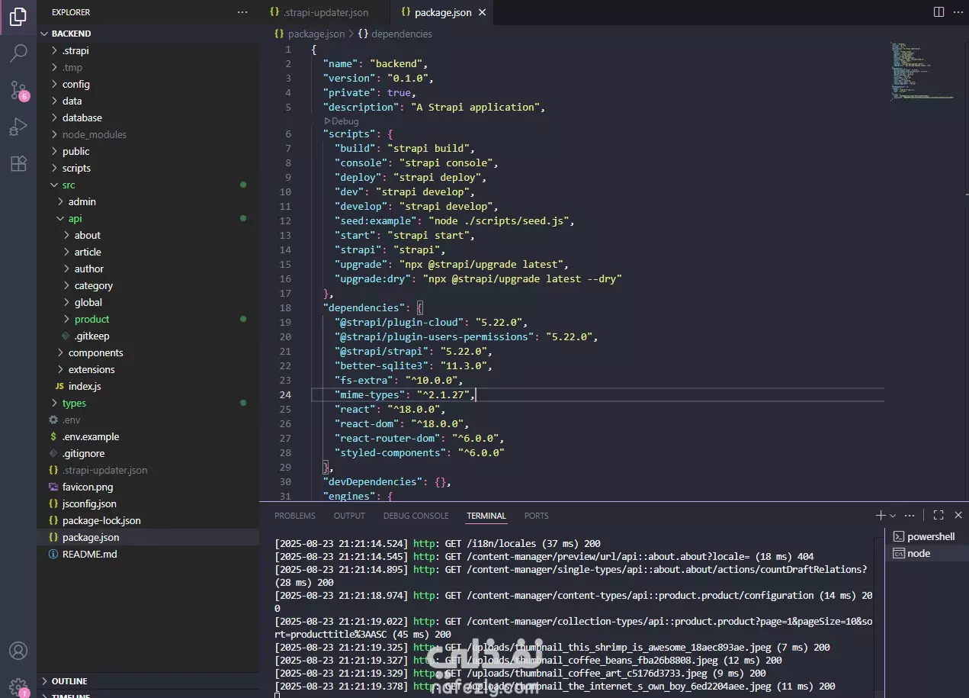Expand the extensions folder
The width and height of the screenshot is (969, 698).
(148, 369)
